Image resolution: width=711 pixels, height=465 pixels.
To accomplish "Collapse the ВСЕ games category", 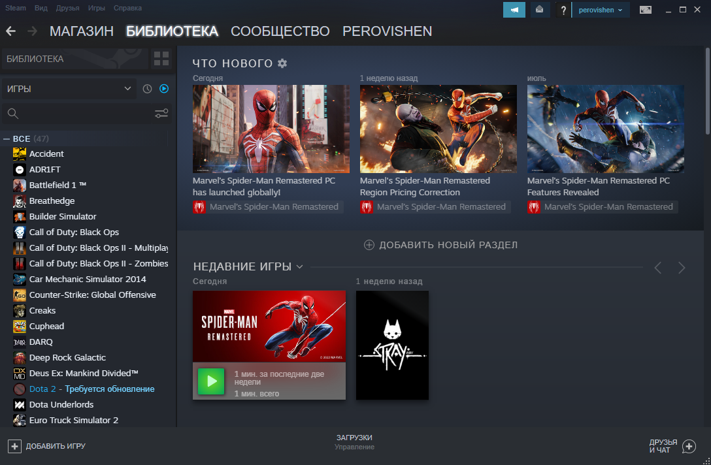I will coord(7,139).
